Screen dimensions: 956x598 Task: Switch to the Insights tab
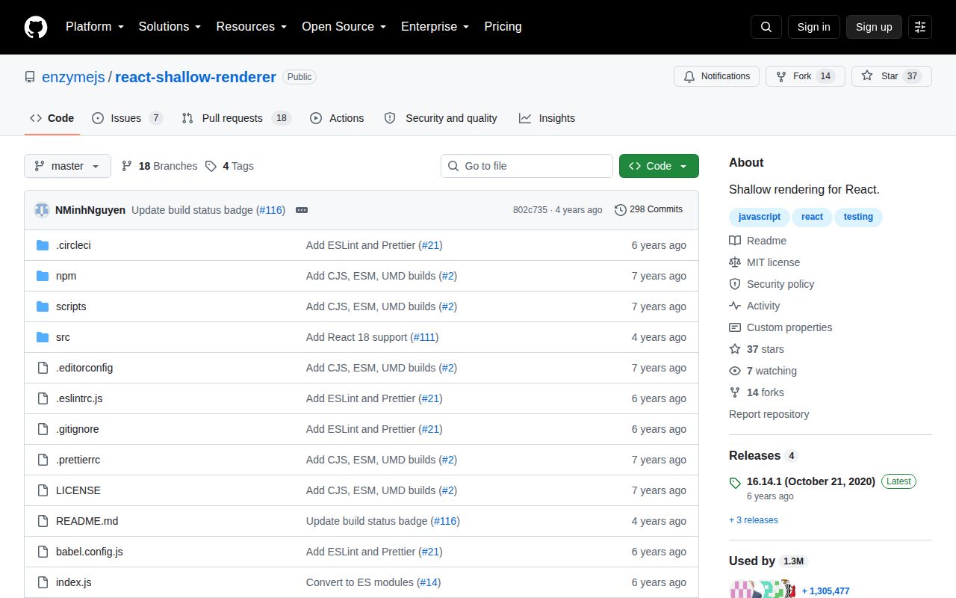click(x=547, y=118)
